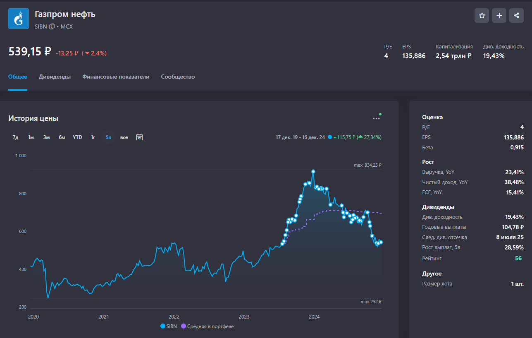The width and height of the screenshot is (532, 338).
Task: Select the 5л time range
Action: pyautogui.click(x=108, y=137)
